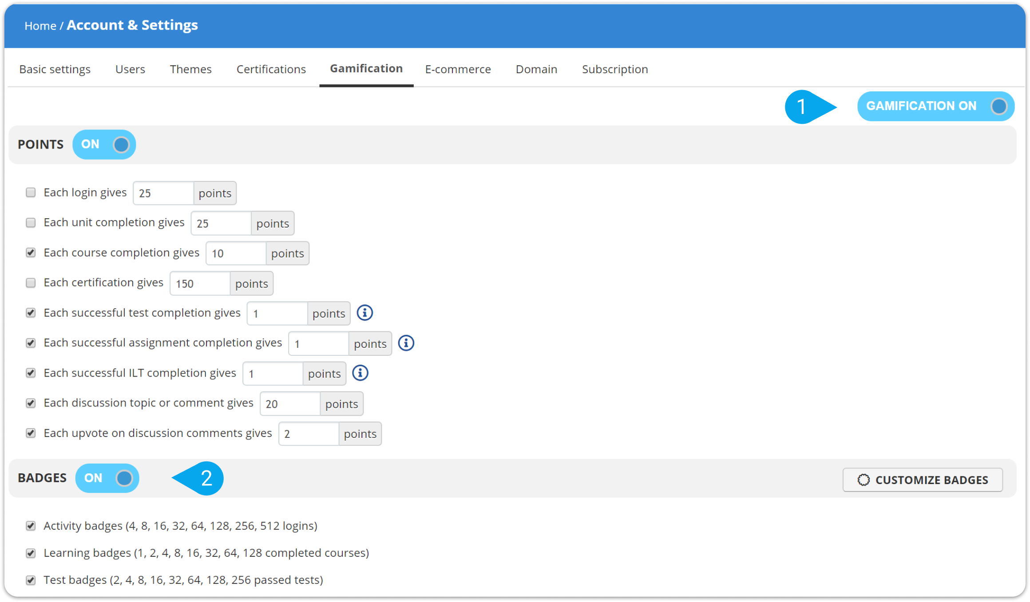
Task: Click the discussion topic points field
Action: tap(290, 404)
